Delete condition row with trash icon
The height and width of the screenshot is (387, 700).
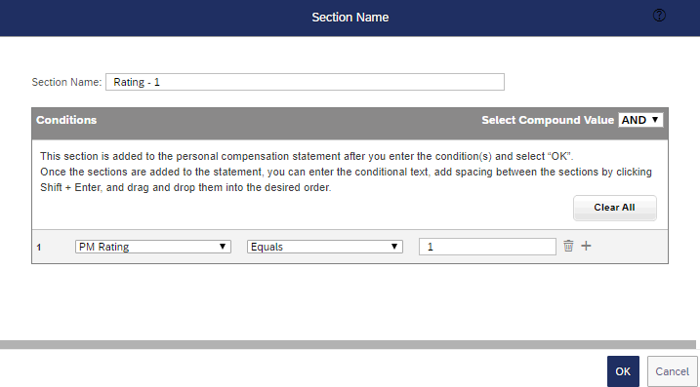tap(568, 246)
